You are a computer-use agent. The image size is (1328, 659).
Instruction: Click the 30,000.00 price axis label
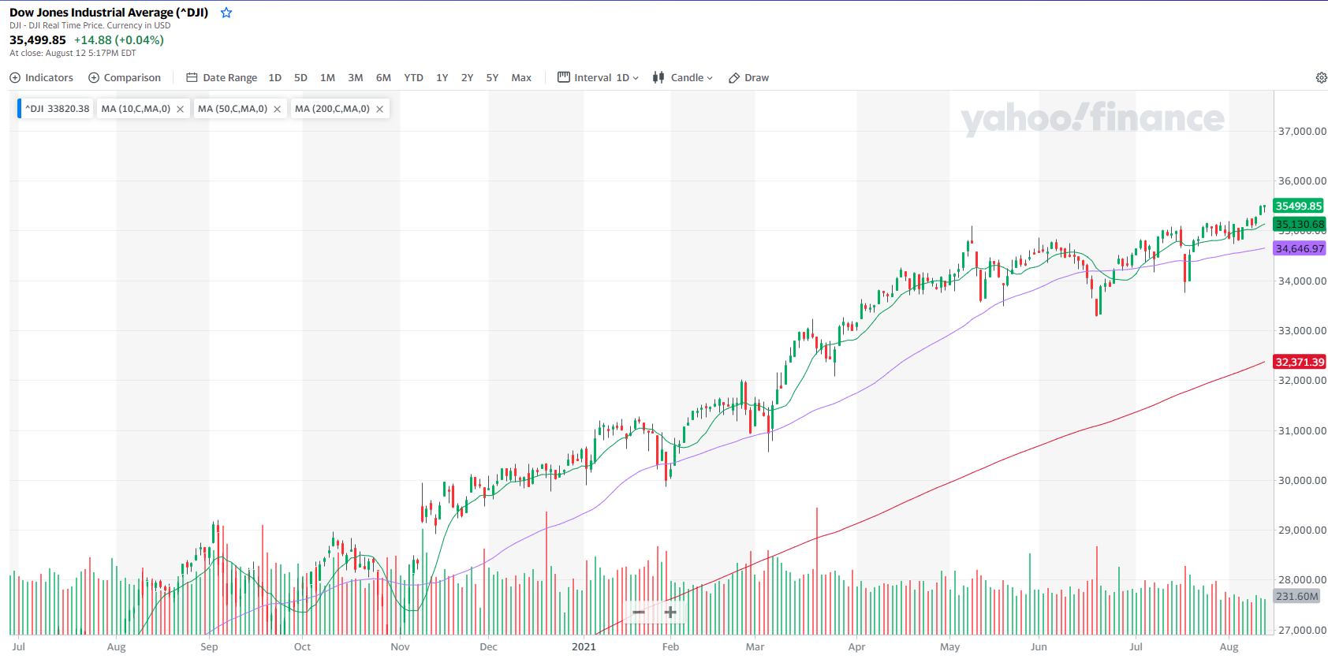[1302, 480]
